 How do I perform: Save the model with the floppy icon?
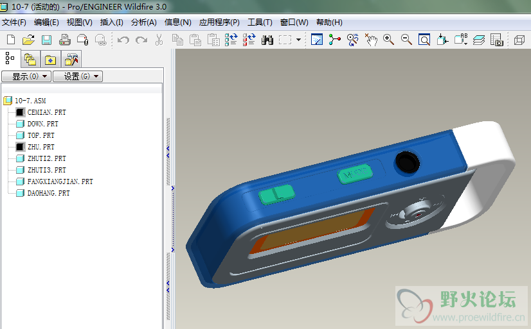46,40
